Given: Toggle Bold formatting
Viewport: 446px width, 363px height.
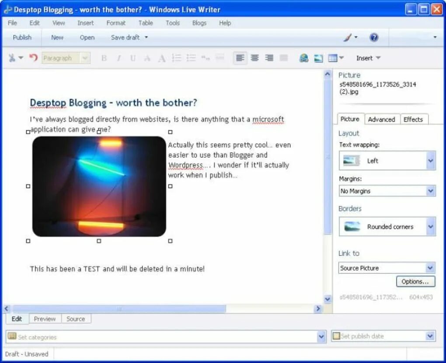Looking at the screenshot, I should pos(104,58).
